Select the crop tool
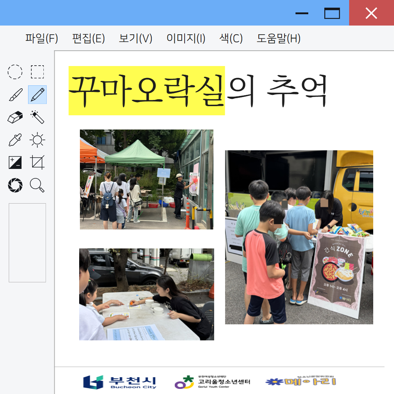The height and width of the screenshot is (394, 394). coord(37,162)
